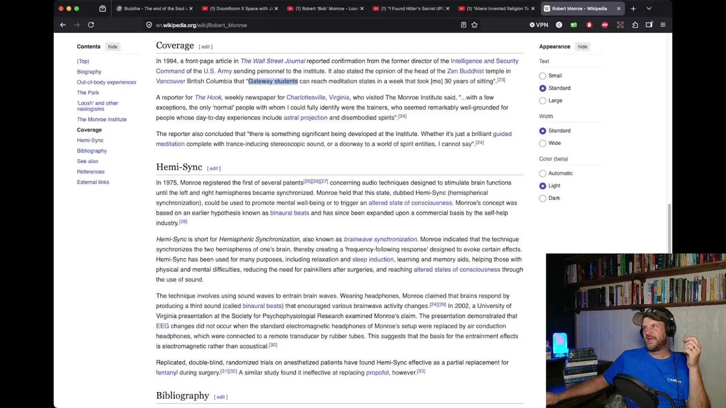
Task: Open the astral projection link
Action: tap(305, 118)
